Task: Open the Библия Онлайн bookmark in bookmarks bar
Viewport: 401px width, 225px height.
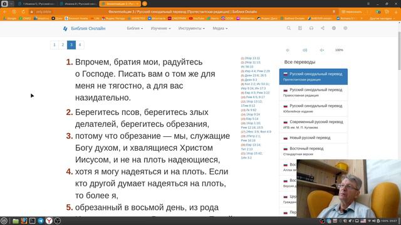Action: (x=293, y=18)
